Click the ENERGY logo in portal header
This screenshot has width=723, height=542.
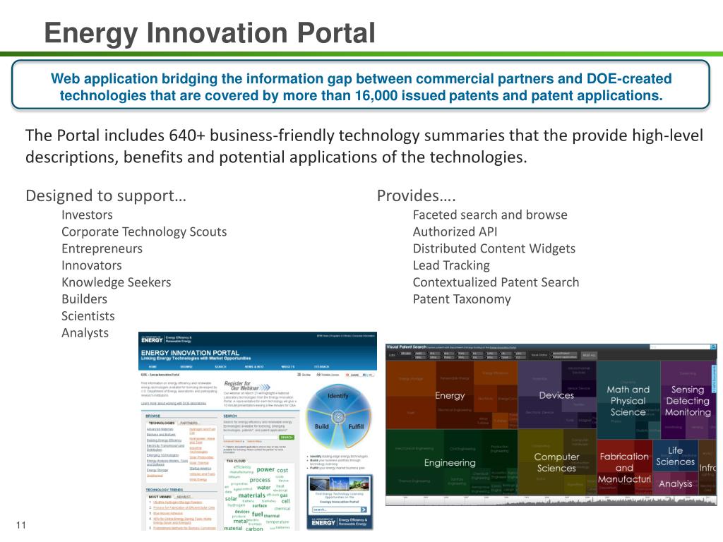153,339
